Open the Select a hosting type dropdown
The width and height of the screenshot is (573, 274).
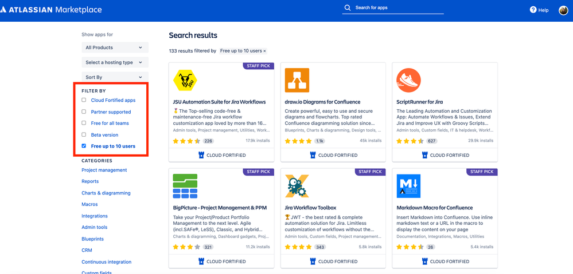coord(115,62)
